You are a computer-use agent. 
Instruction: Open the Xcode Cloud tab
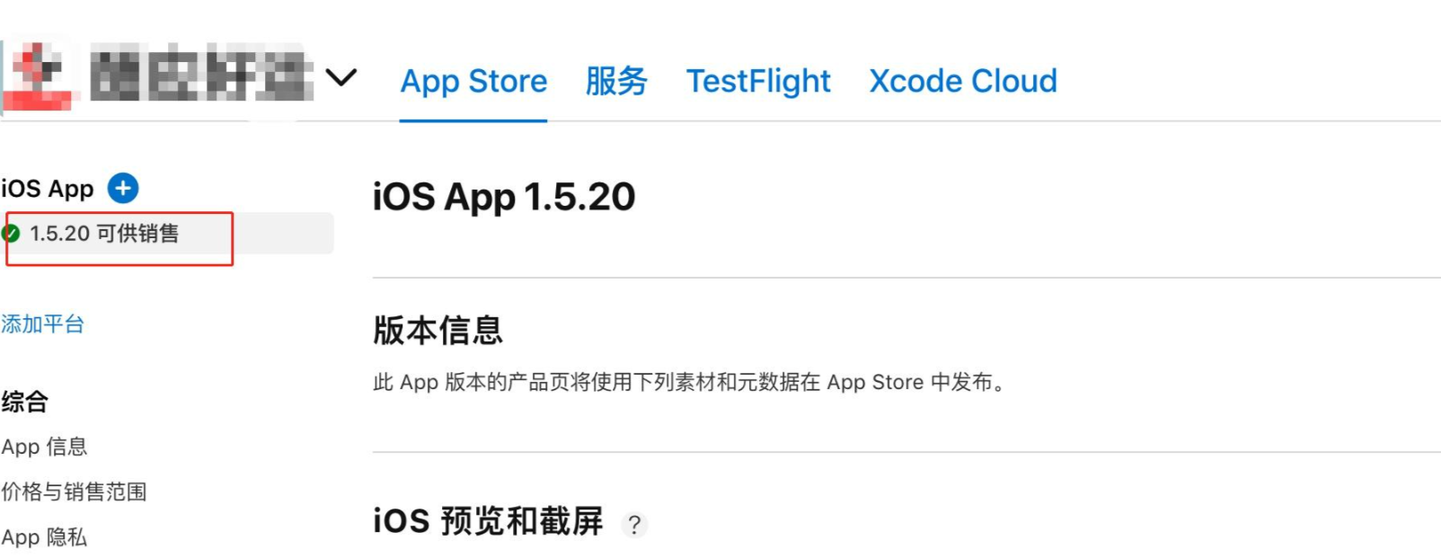click(961, 81)
